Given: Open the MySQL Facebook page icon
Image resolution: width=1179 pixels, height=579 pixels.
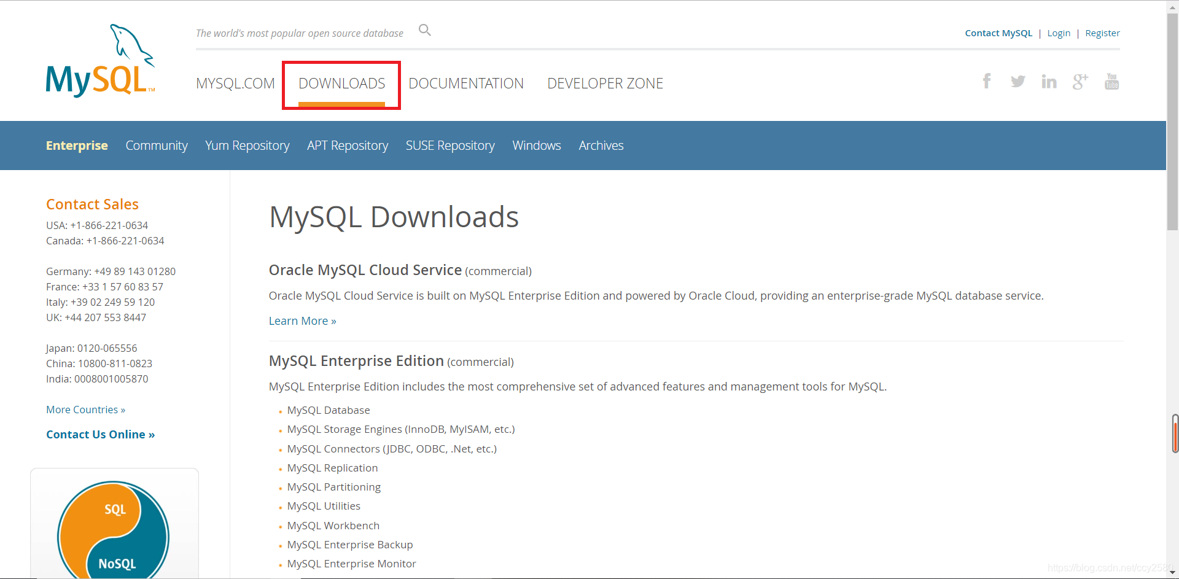Looking at the screenshot, I should pos(987,81).
